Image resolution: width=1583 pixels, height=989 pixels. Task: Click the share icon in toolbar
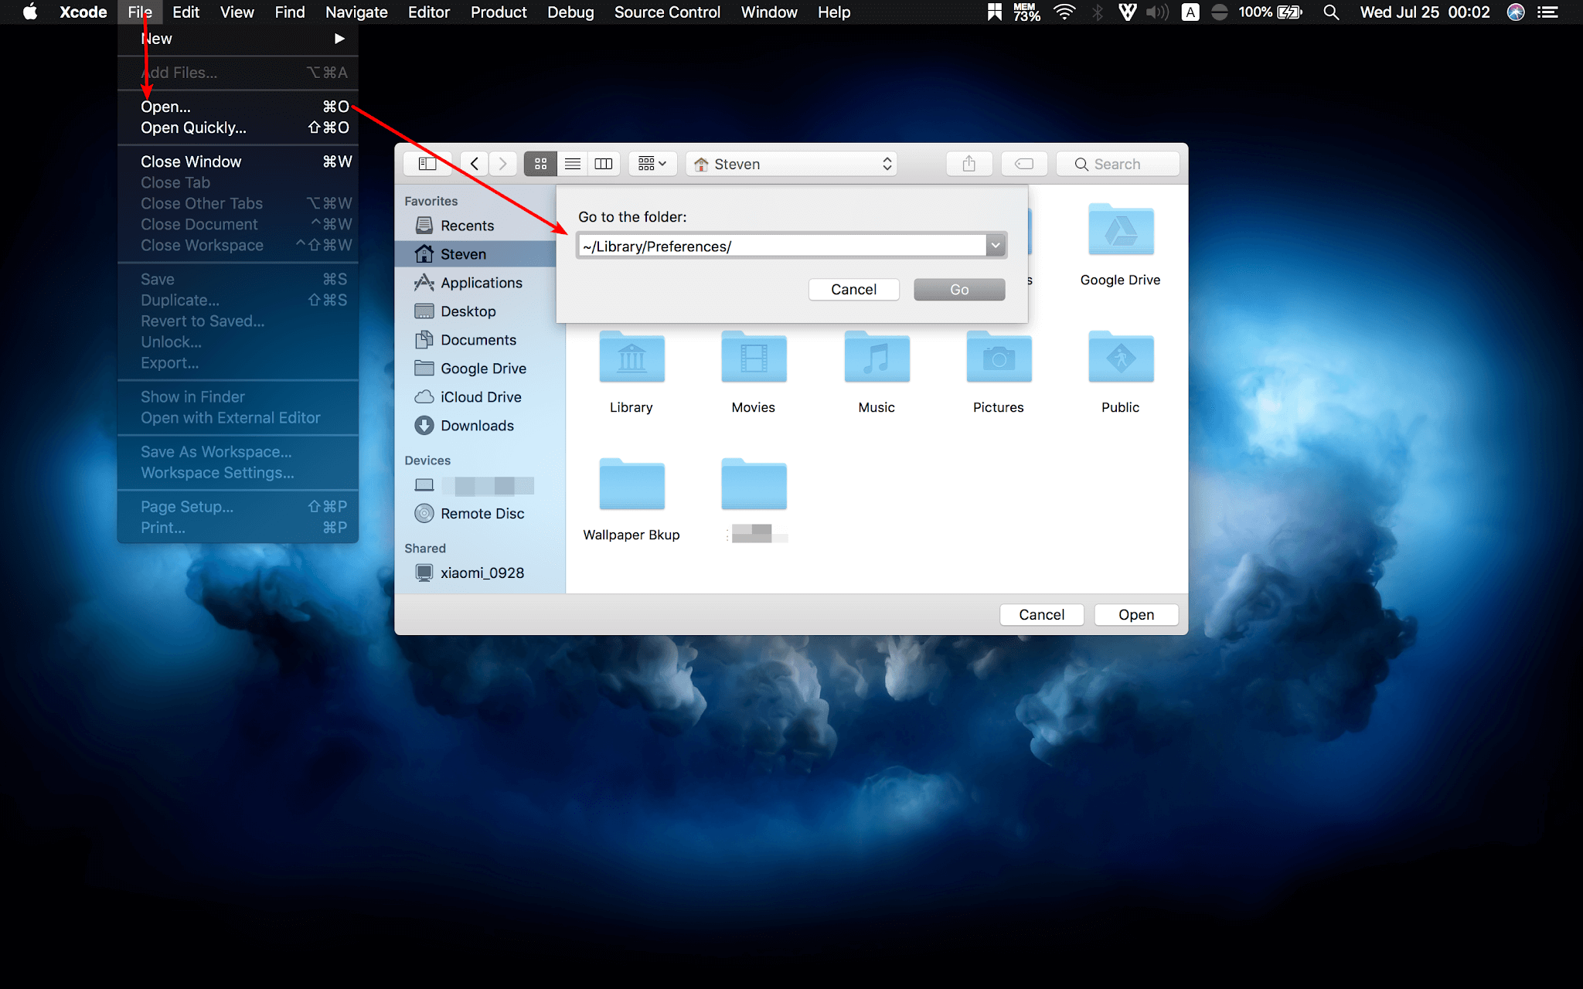point(969,164)
